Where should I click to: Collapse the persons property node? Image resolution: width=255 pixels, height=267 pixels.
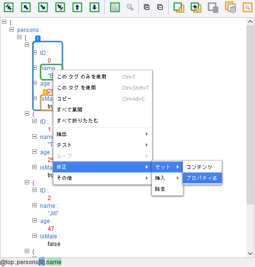11,29
